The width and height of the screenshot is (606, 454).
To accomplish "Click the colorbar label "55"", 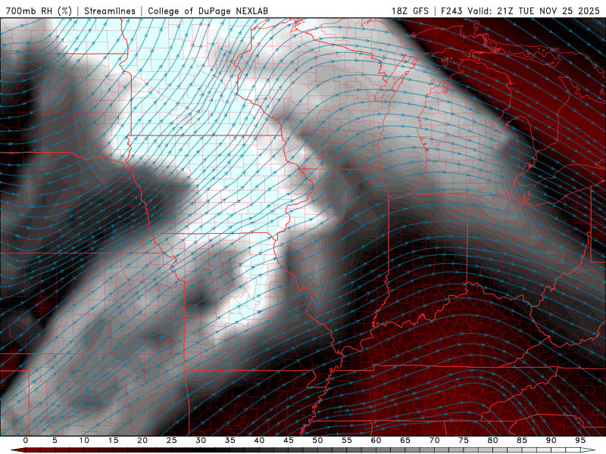I will point(347,440).
